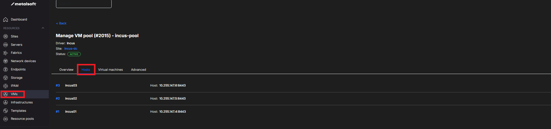Switch to the Overview tab
Viewport: 551px width, 129px height.
[66, 70]
